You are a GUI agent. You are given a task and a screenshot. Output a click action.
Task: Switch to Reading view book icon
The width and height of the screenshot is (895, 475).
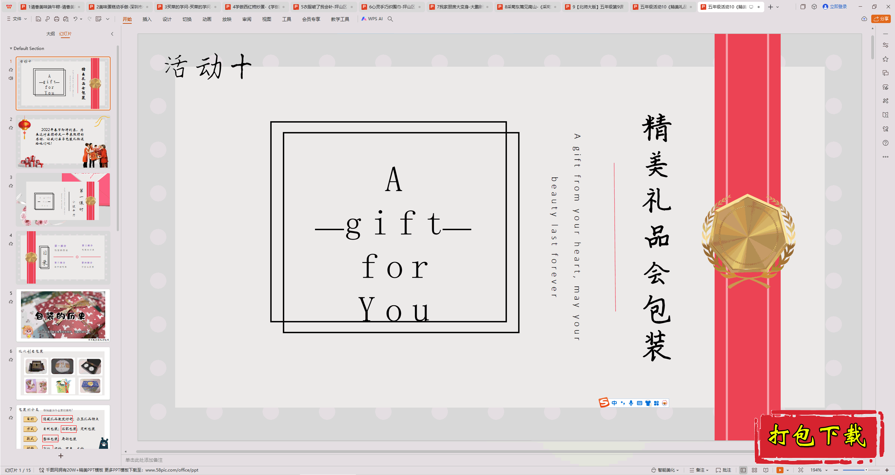pos(766,470)
